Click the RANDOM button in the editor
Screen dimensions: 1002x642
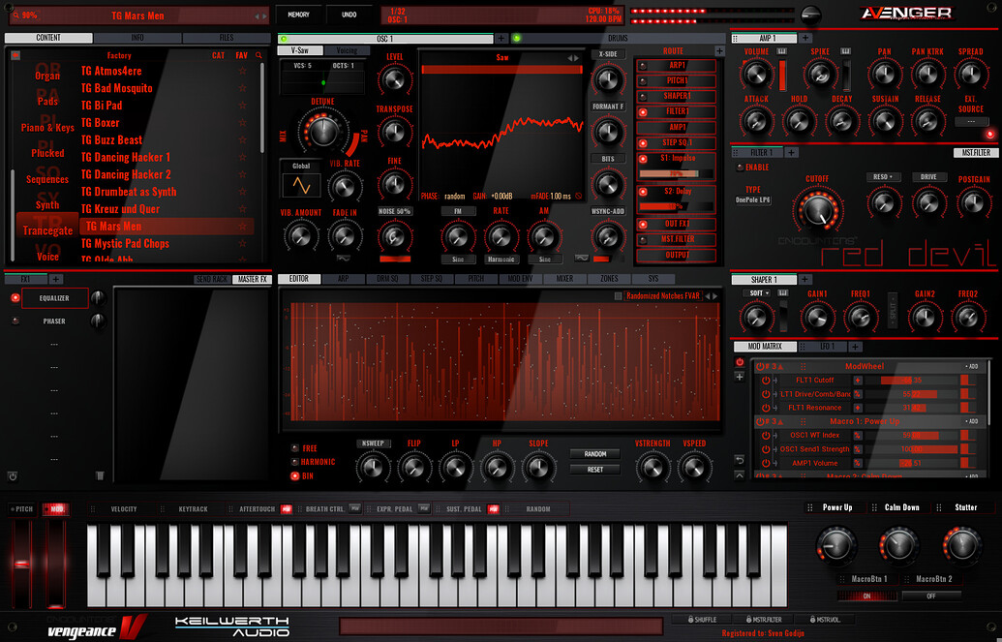595,453
